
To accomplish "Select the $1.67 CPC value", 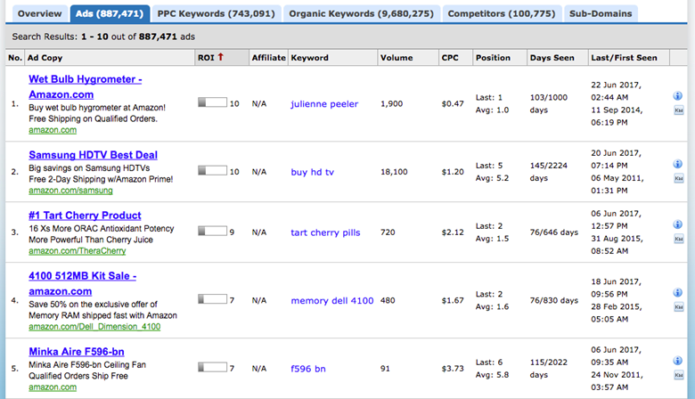I will tap(453, 300).
